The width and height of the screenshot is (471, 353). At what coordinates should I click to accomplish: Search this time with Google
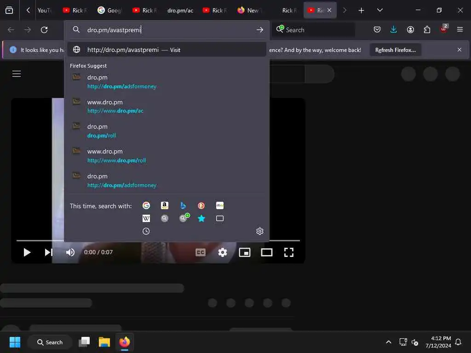point(146,205)
